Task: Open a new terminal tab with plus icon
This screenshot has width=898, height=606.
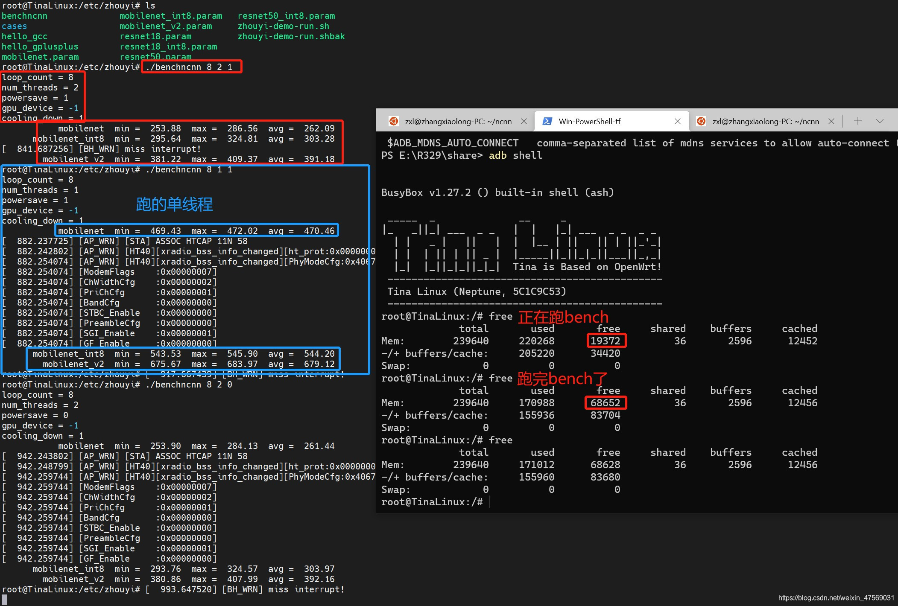Action: click(857, 121)
